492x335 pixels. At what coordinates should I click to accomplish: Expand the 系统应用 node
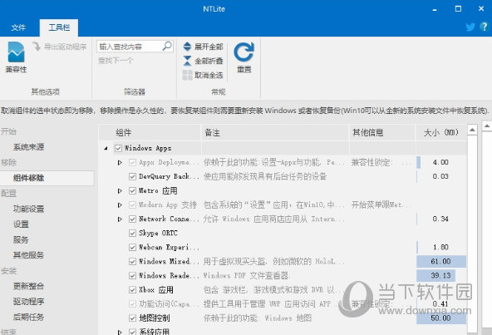[x=120, y=332]
